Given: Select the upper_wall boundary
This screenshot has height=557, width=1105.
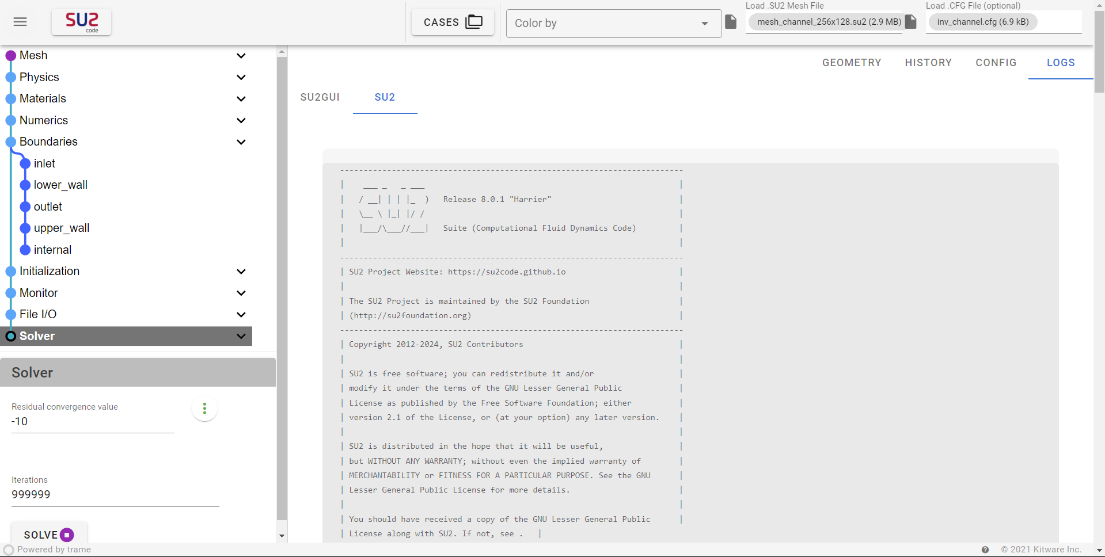Looking at the screenshot, I should click(62, 228).
